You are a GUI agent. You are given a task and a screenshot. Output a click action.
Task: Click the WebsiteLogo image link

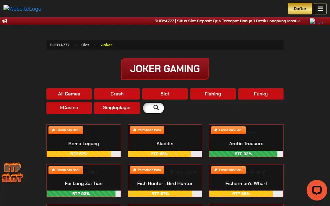(x=22, y=8)
